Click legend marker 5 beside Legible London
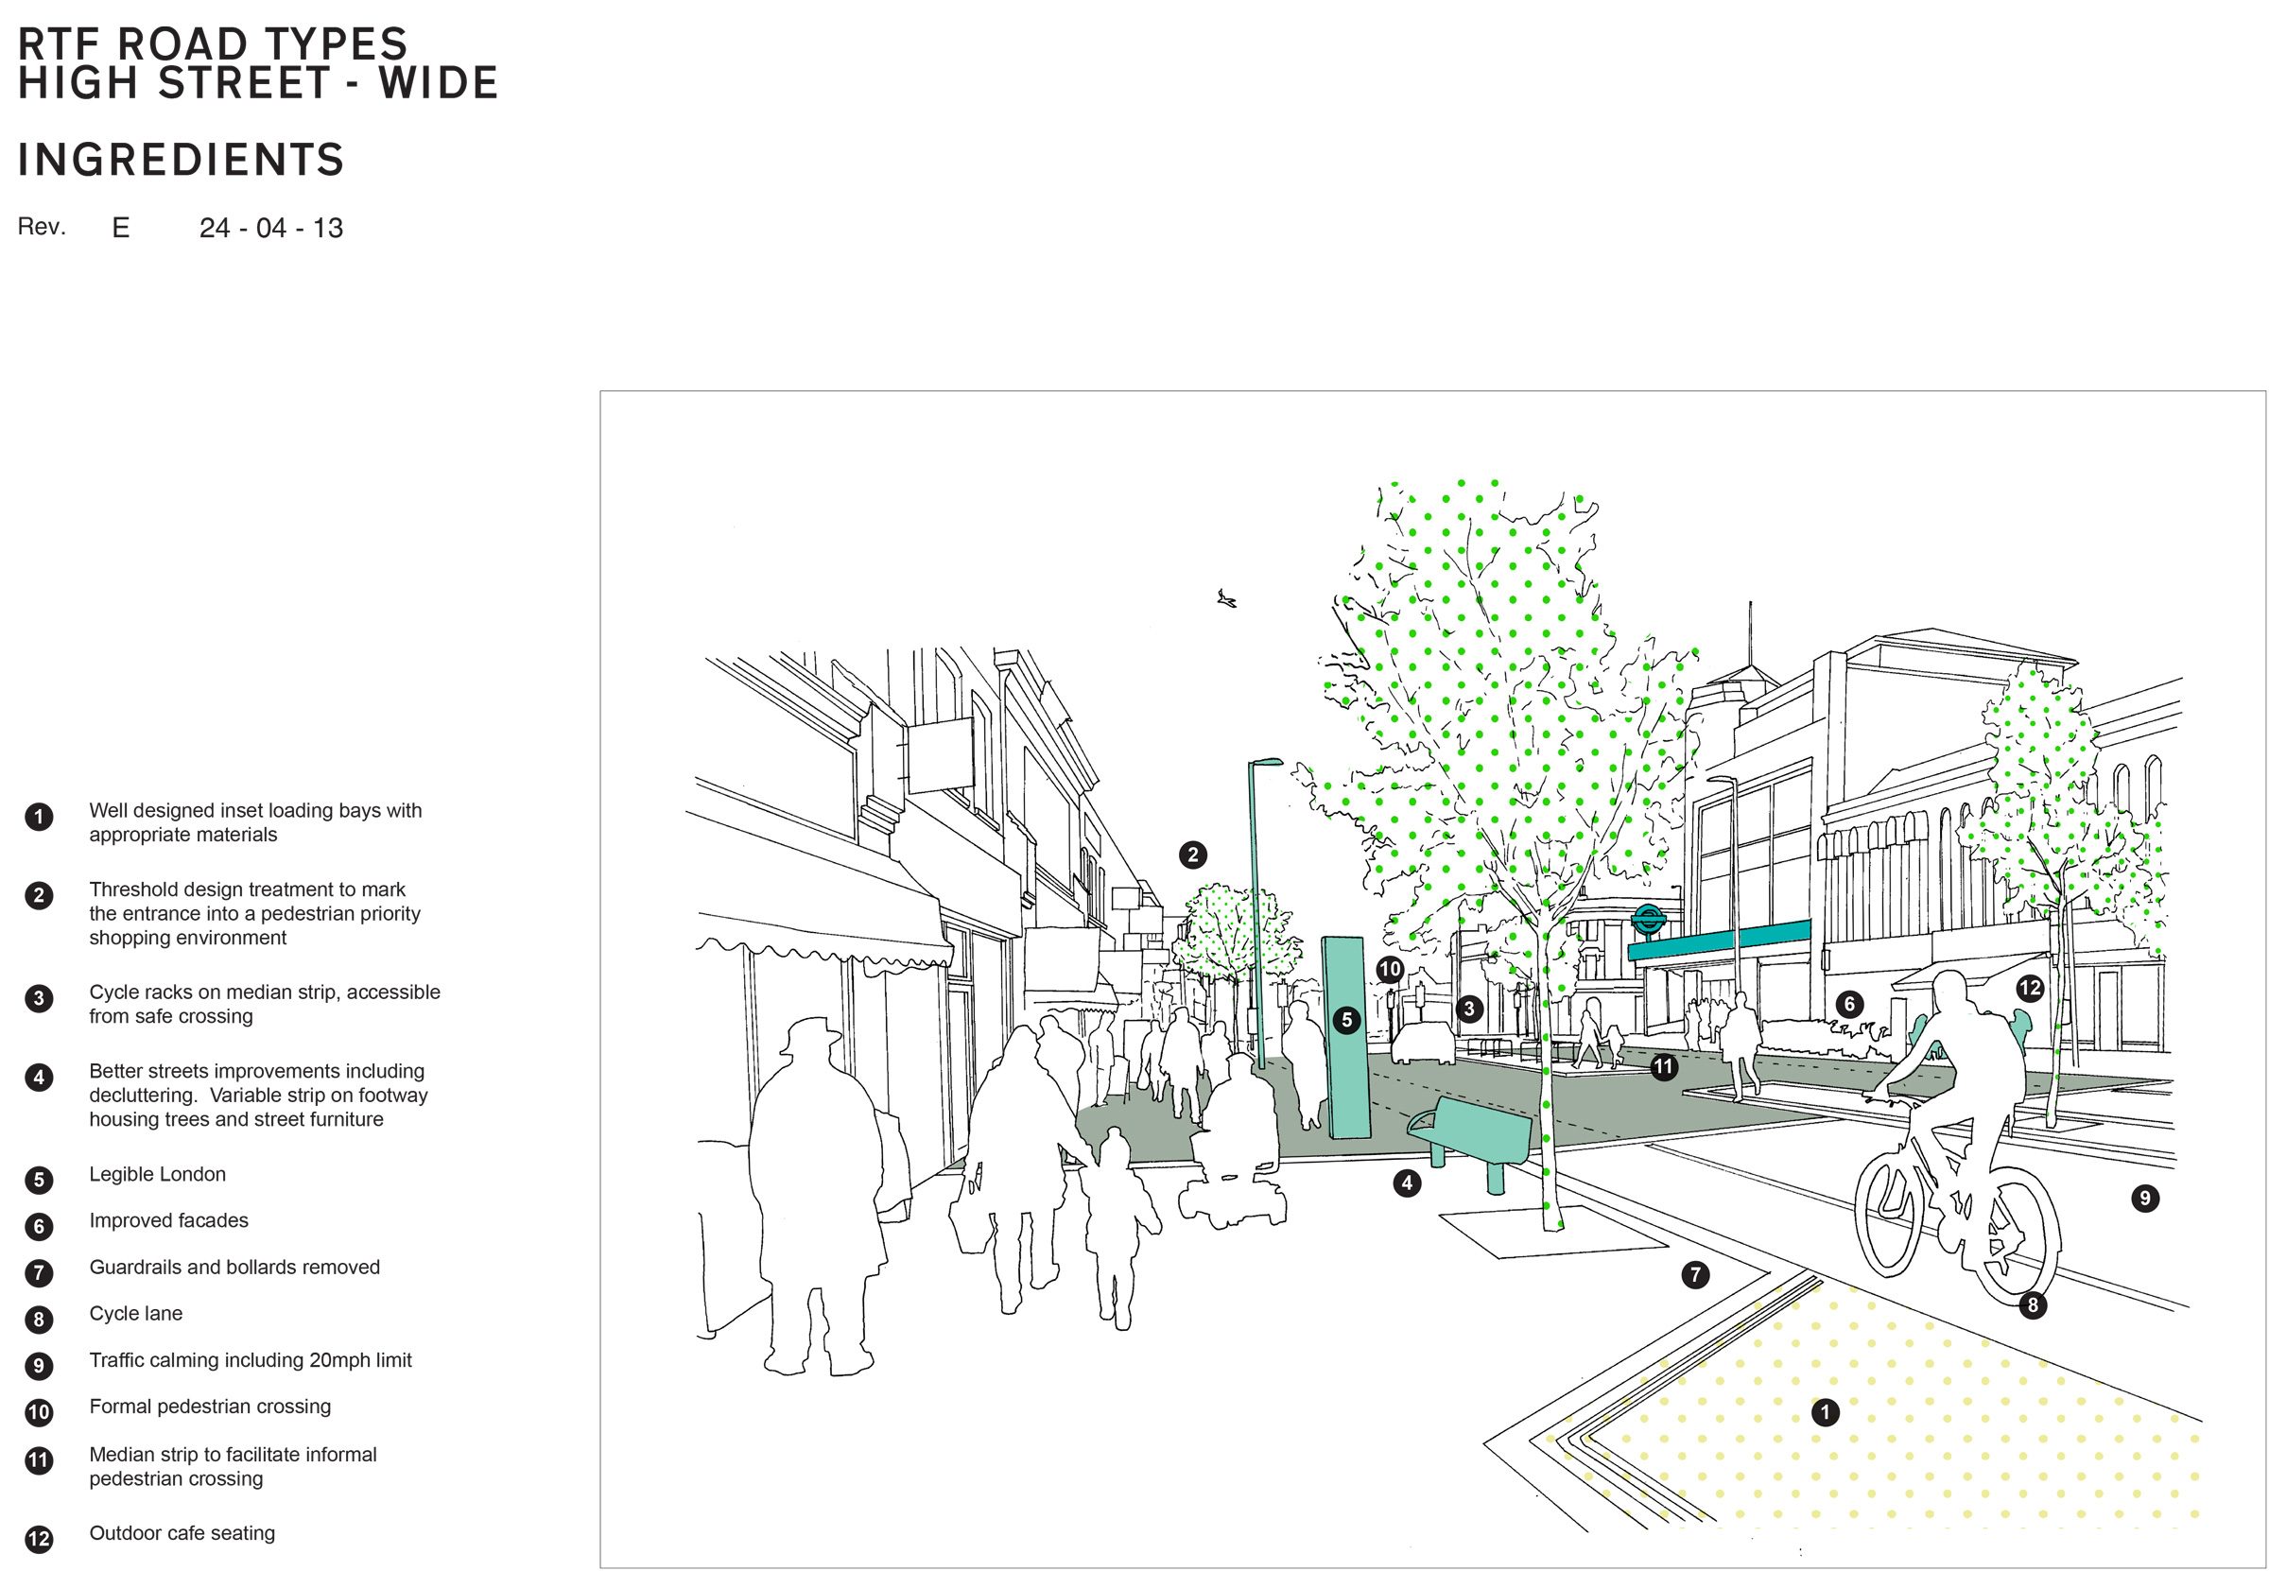This screenshot has width=2269, height=1571. point(40,1180)
